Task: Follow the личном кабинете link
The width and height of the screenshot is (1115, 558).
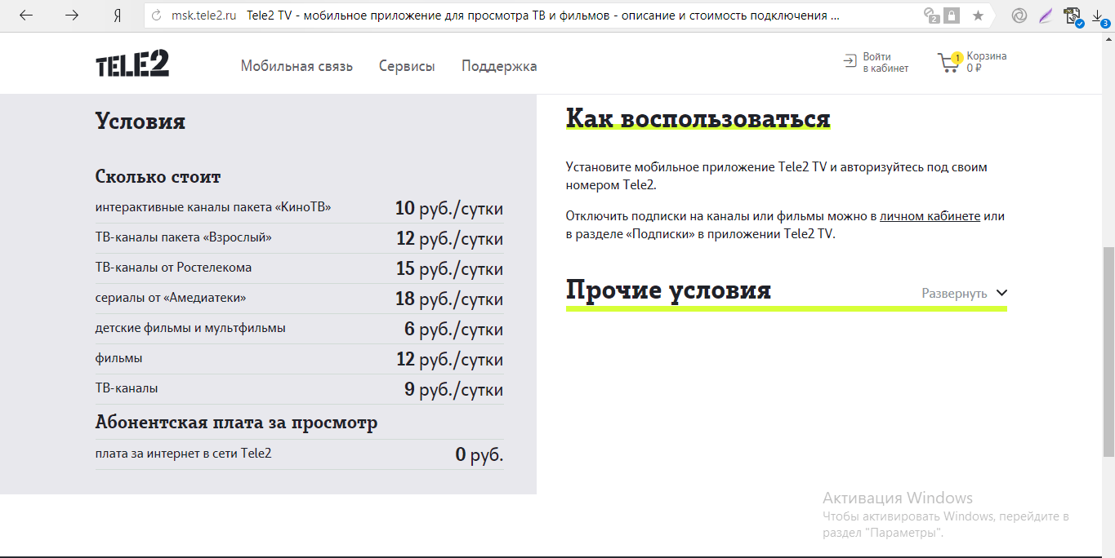Action: tap(930, 216)
